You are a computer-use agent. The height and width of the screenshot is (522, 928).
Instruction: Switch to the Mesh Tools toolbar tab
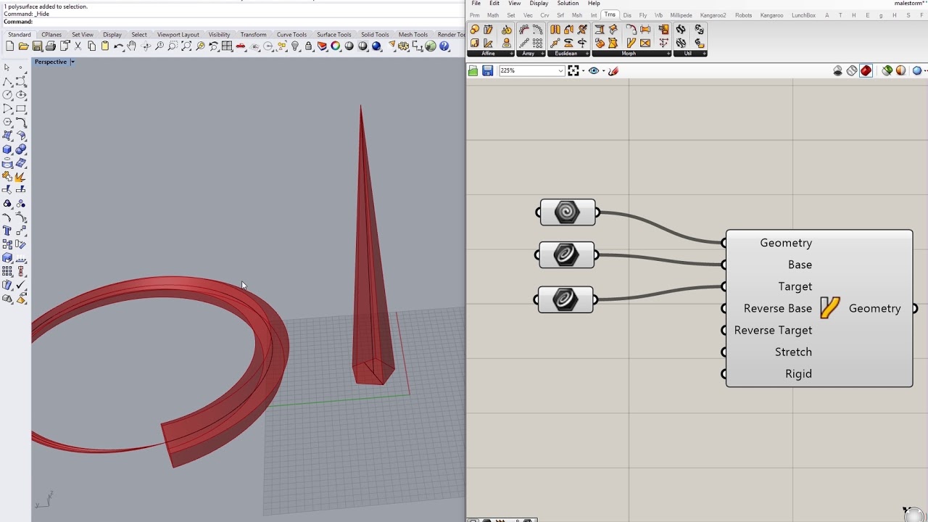pyautogui.click(x=413, y=35)
